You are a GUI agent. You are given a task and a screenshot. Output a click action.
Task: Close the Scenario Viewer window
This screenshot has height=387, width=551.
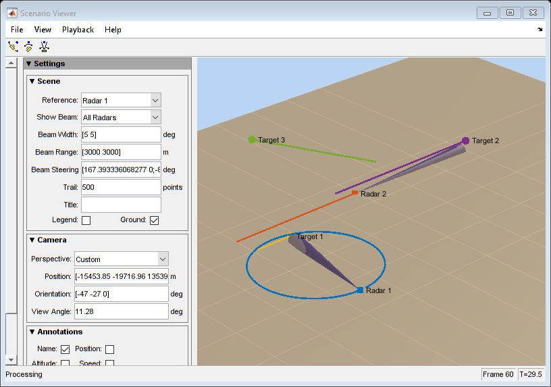coord(533,13)
